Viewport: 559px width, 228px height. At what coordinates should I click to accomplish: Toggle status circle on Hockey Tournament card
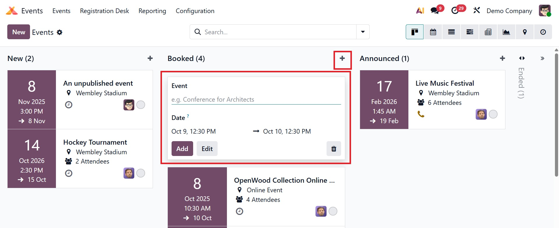click(x=141, y=173)
